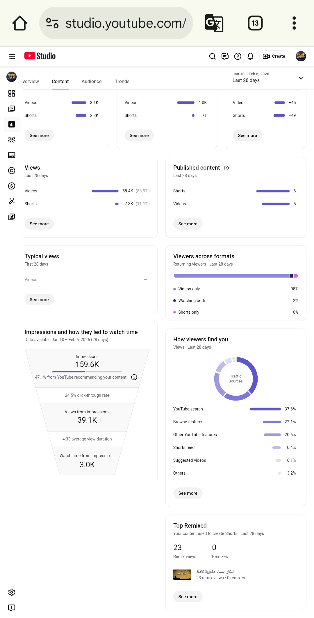Open the Customization magic wand icon
This screenshot has width=314, height=618.
tap(12, 201)
